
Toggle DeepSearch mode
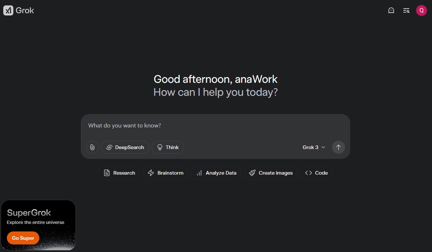125,147
